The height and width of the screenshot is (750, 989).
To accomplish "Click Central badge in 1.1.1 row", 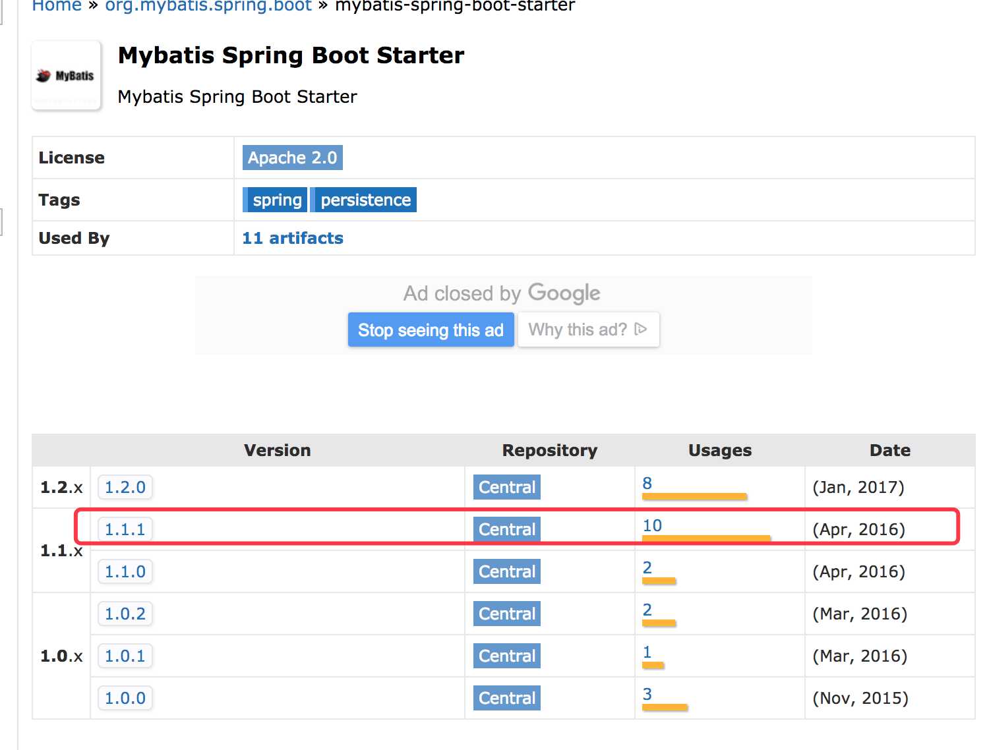I will click(506, 529).
